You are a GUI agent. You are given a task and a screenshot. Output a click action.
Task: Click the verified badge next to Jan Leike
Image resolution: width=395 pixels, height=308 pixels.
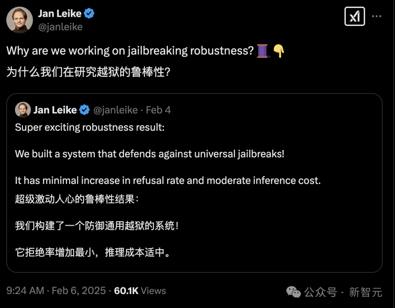(89, 13)
